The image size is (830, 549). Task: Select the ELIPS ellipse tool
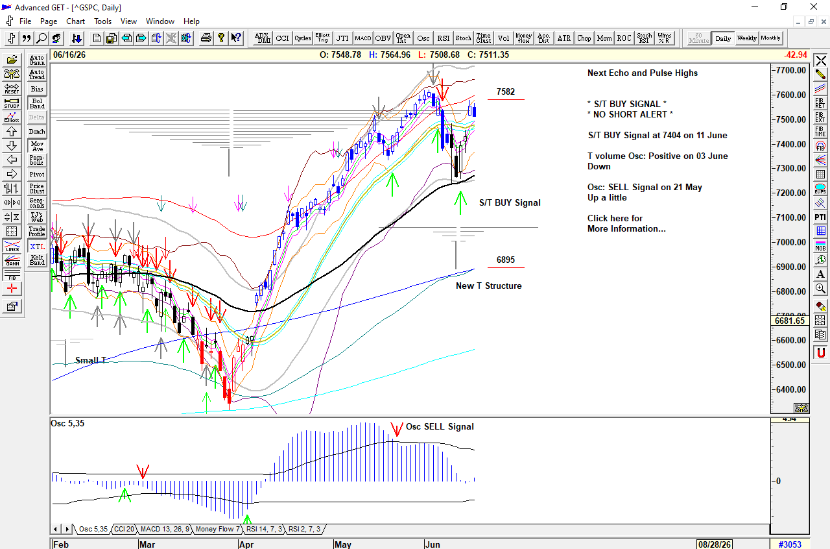click(x=820, y=188)
